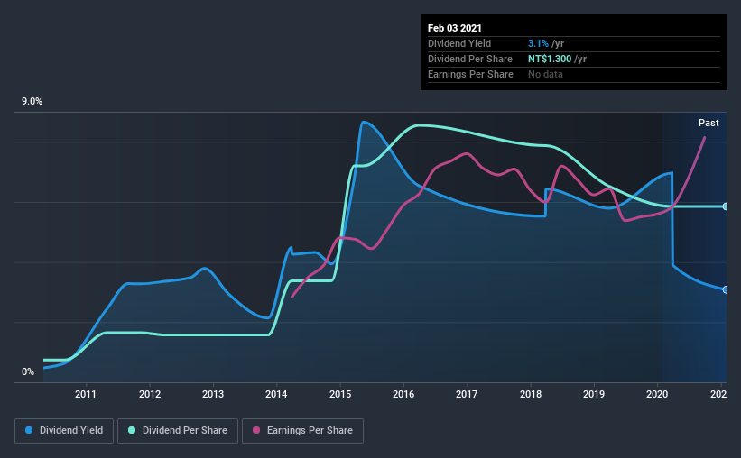Click the 2015 x-axis label
The height and width of the screenshot is (458, 741).
click(340, 394)
